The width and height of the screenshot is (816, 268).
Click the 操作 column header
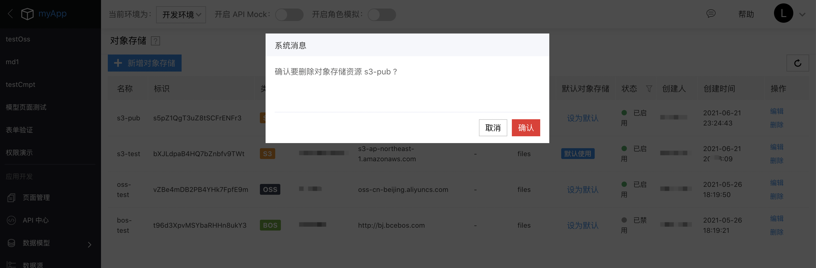[x=778, y=89]
